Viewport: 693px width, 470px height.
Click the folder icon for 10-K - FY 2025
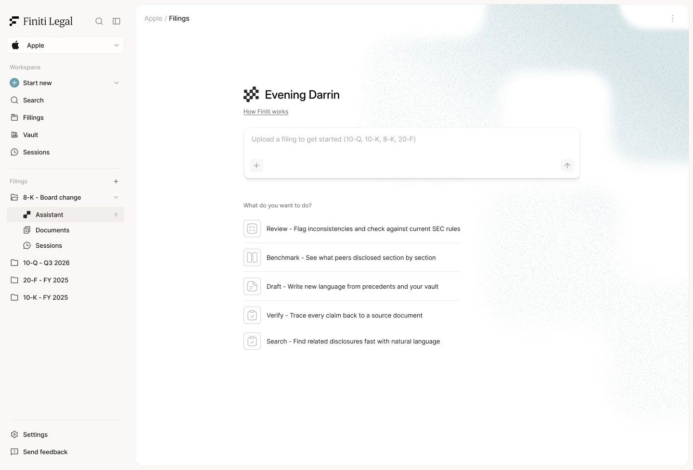pos(14,297)
